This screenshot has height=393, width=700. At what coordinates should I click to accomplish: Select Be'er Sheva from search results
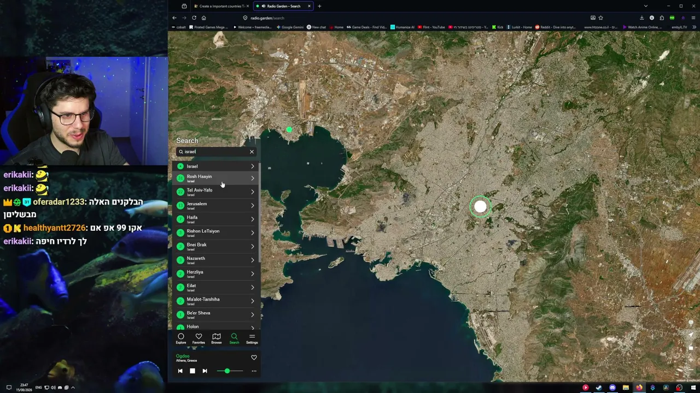pyautogui.click(x=215, y=314)
